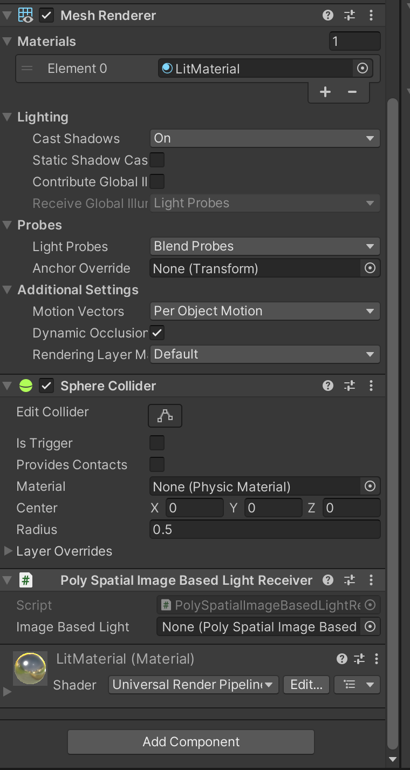410x770 pixels.
Task: Click the Radius input field
Action: (x=264, y=529)
